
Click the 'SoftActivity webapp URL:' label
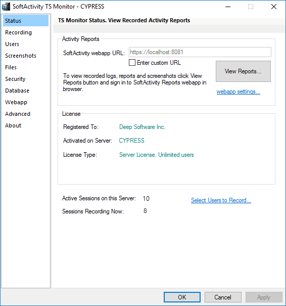tap(94, 53)
